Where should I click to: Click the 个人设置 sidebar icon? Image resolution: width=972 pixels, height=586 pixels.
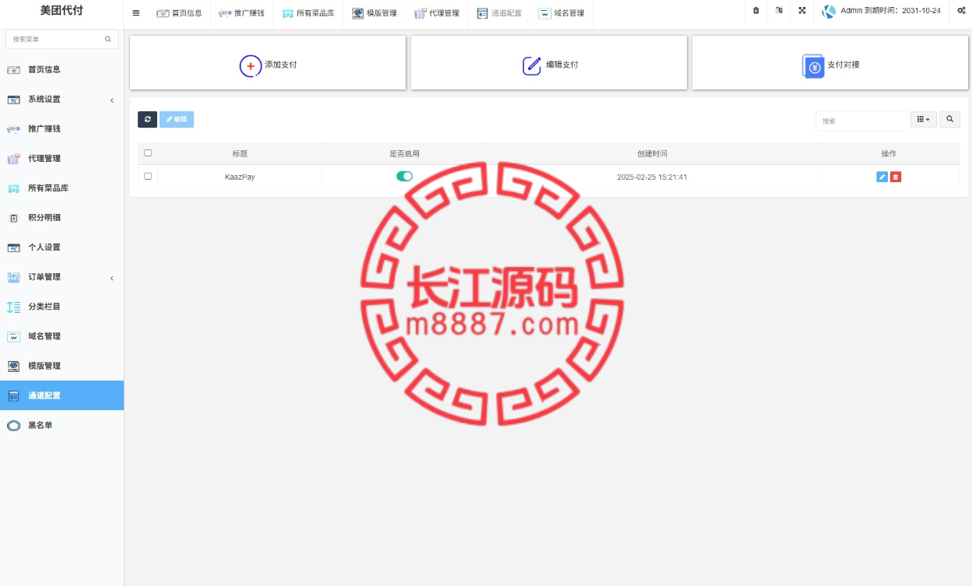coord(13,247)
